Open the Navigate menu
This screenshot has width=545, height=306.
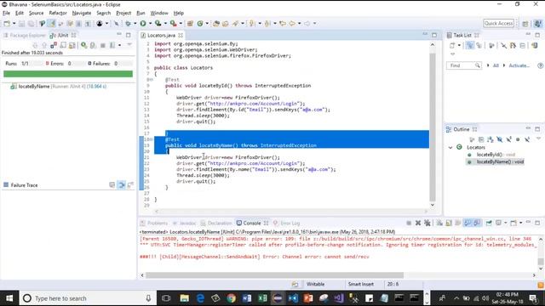(x=82, y=13)
